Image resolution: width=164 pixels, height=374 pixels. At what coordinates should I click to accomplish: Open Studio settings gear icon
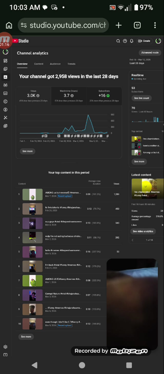point(5,347)
